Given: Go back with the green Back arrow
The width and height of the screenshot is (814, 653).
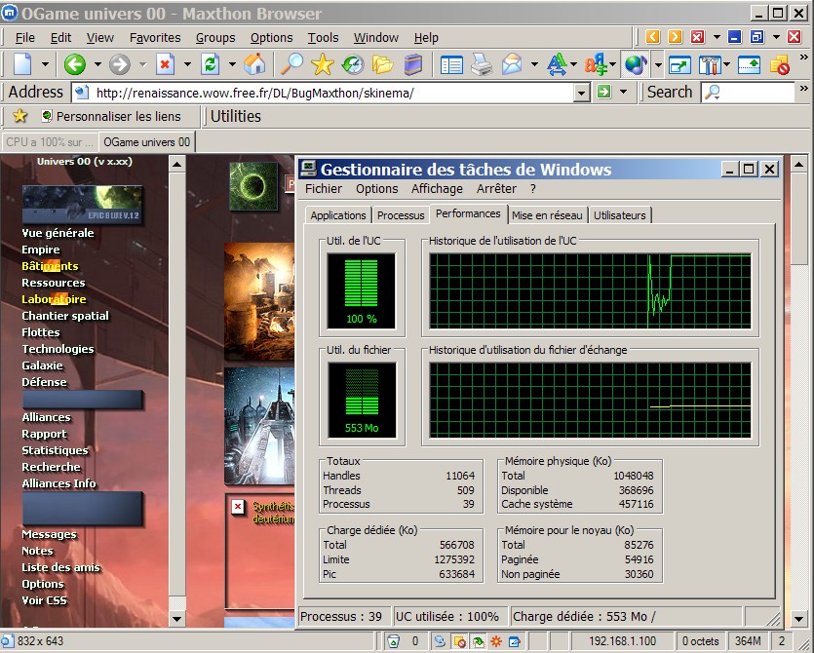Looking at the screenshot, I should click(x=75, y=65).
